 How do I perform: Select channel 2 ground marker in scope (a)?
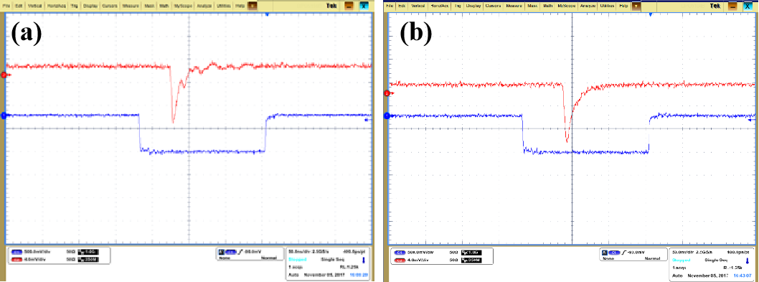pos(4,75)
